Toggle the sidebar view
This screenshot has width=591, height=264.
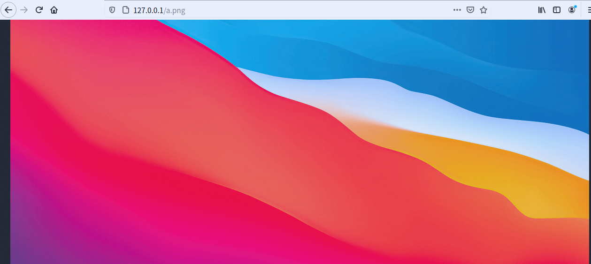[x=557, y=10]
